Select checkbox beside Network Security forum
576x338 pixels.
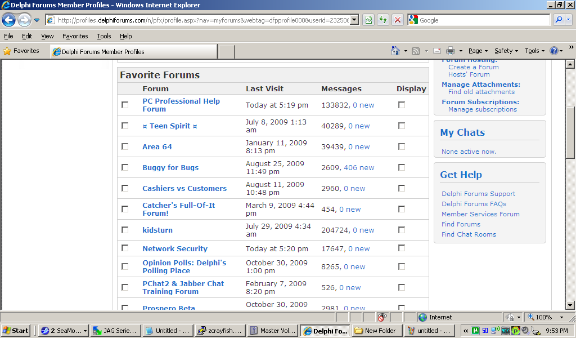pos(125,248)
